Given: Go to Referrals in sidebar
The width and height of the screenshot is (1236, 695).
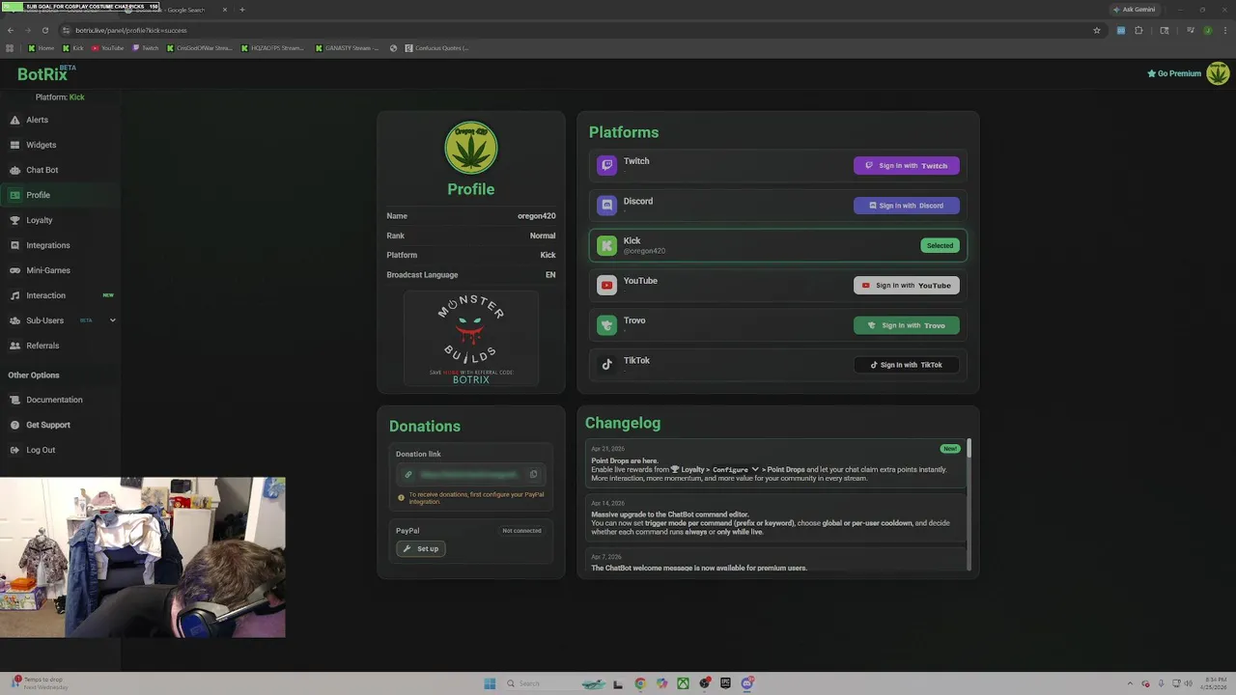Looking at the screenshot, I should point(60,346).
